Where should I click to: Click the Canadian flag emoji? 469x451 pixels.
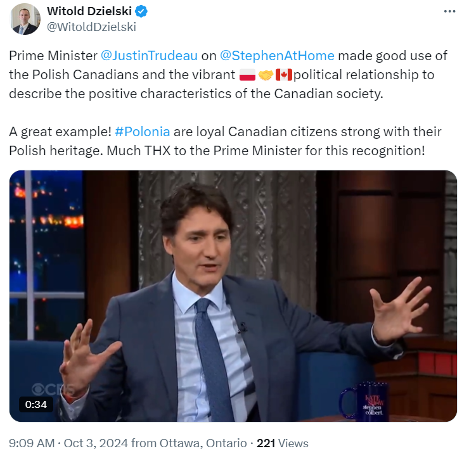pos(283,75)
